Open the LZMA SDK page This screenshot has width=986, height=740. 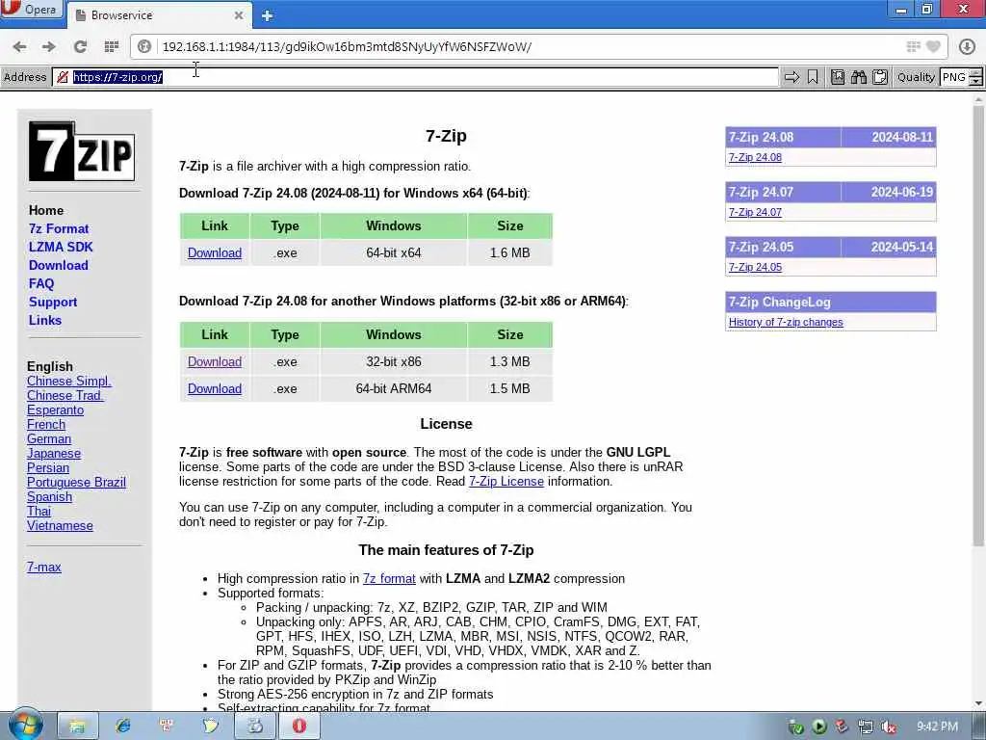(61, 247)
